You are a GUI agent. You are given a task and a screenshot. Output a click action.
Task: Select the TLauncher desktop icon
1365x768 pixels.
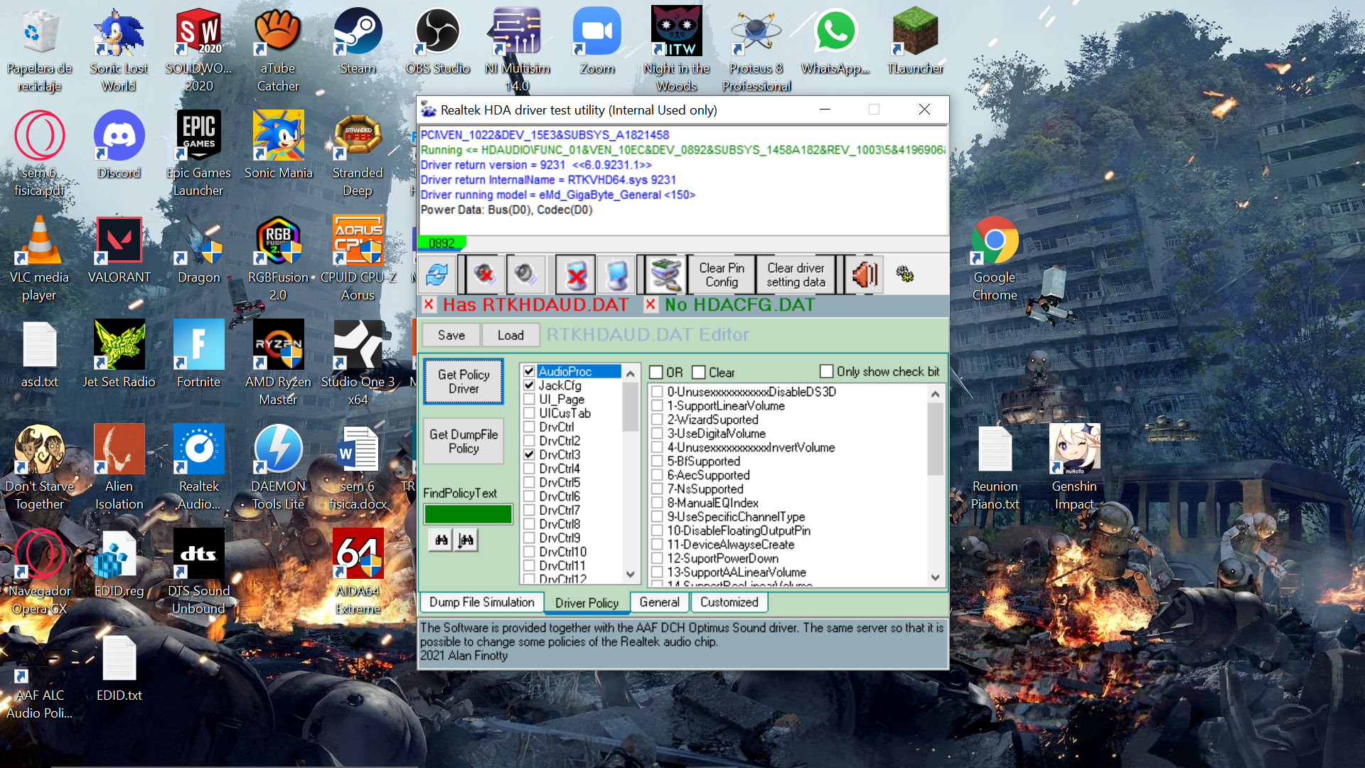click(x=915, y=41)
